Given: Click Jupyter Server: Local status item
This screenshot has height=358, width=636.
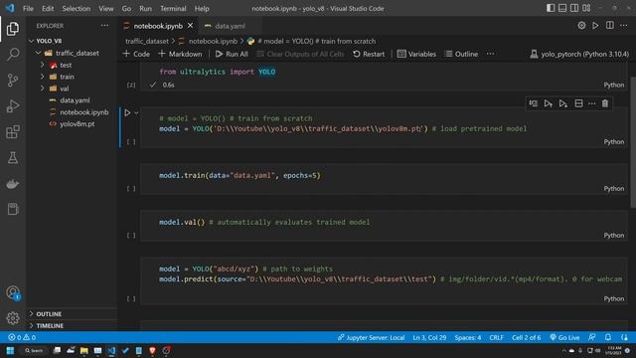Looking at the screenshot, I should click(x=371, y=337).
